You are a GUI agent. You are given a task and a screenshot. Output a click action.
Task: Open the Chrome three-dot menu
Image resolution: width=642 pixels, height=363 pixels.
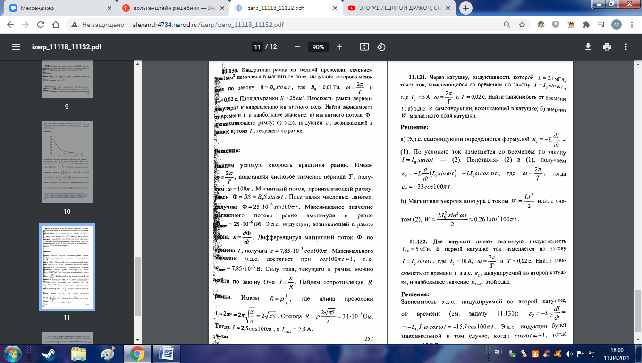point(632,25)
